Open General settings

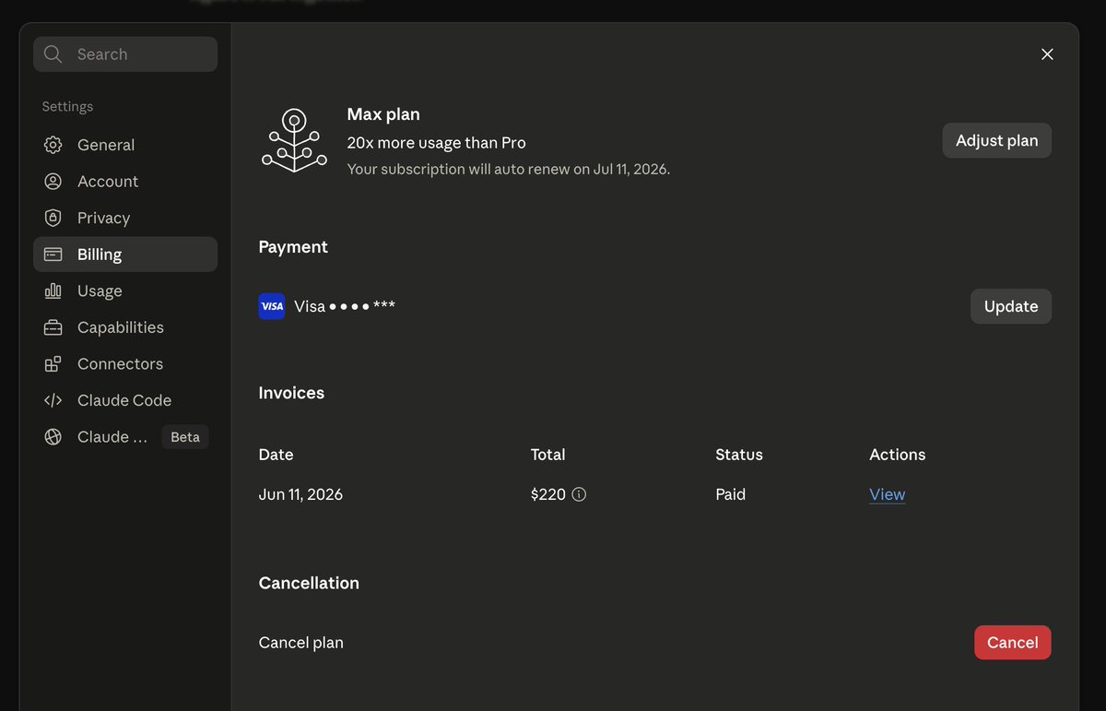125,145
